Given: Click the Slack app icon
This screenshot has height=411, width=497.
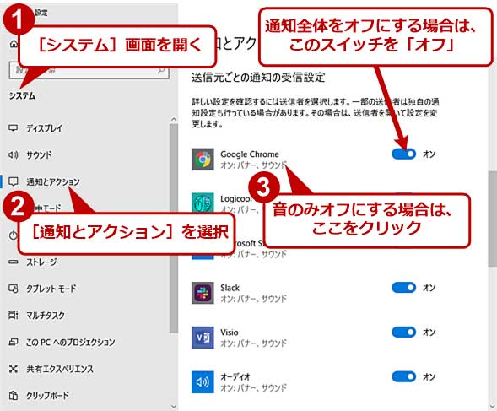Looking at the screenshot, I should (203, 293).
